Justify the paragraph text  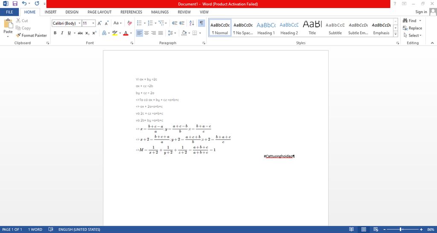click(160, 33)
